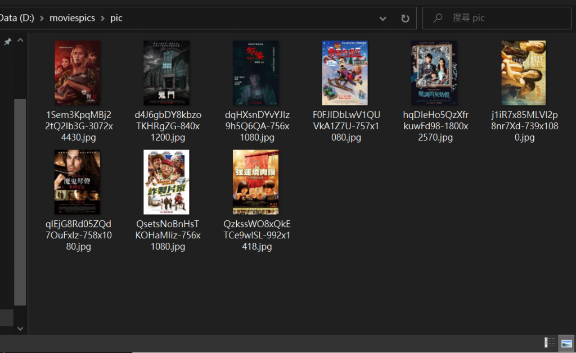
Task: Expand chevron after moviespics breadcrumb
Action: [102, 19]
